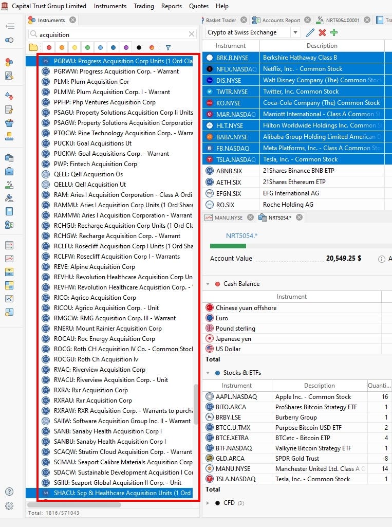
Task: Select the TSLA.NASDAQ row in watchlist
Action: tap(297, 159)
